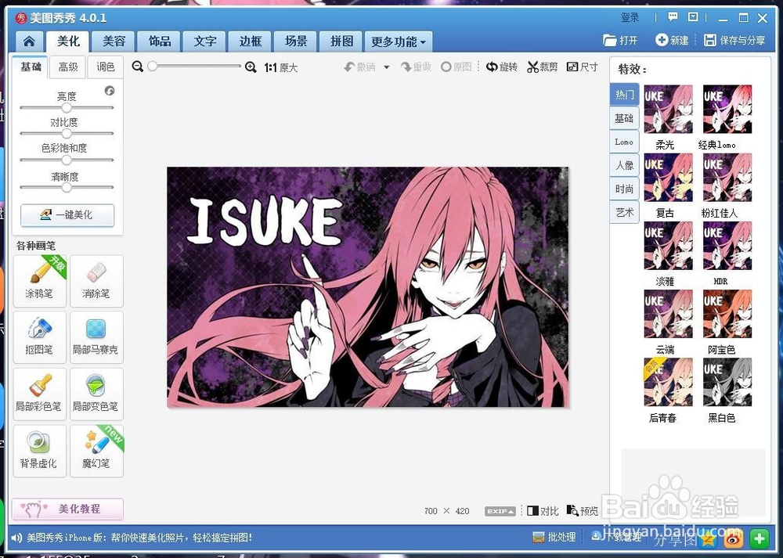Zoom out with the minus magnifier icon
Image resolution: width=783 pixels, height=558 pixels.
(137, 67)
